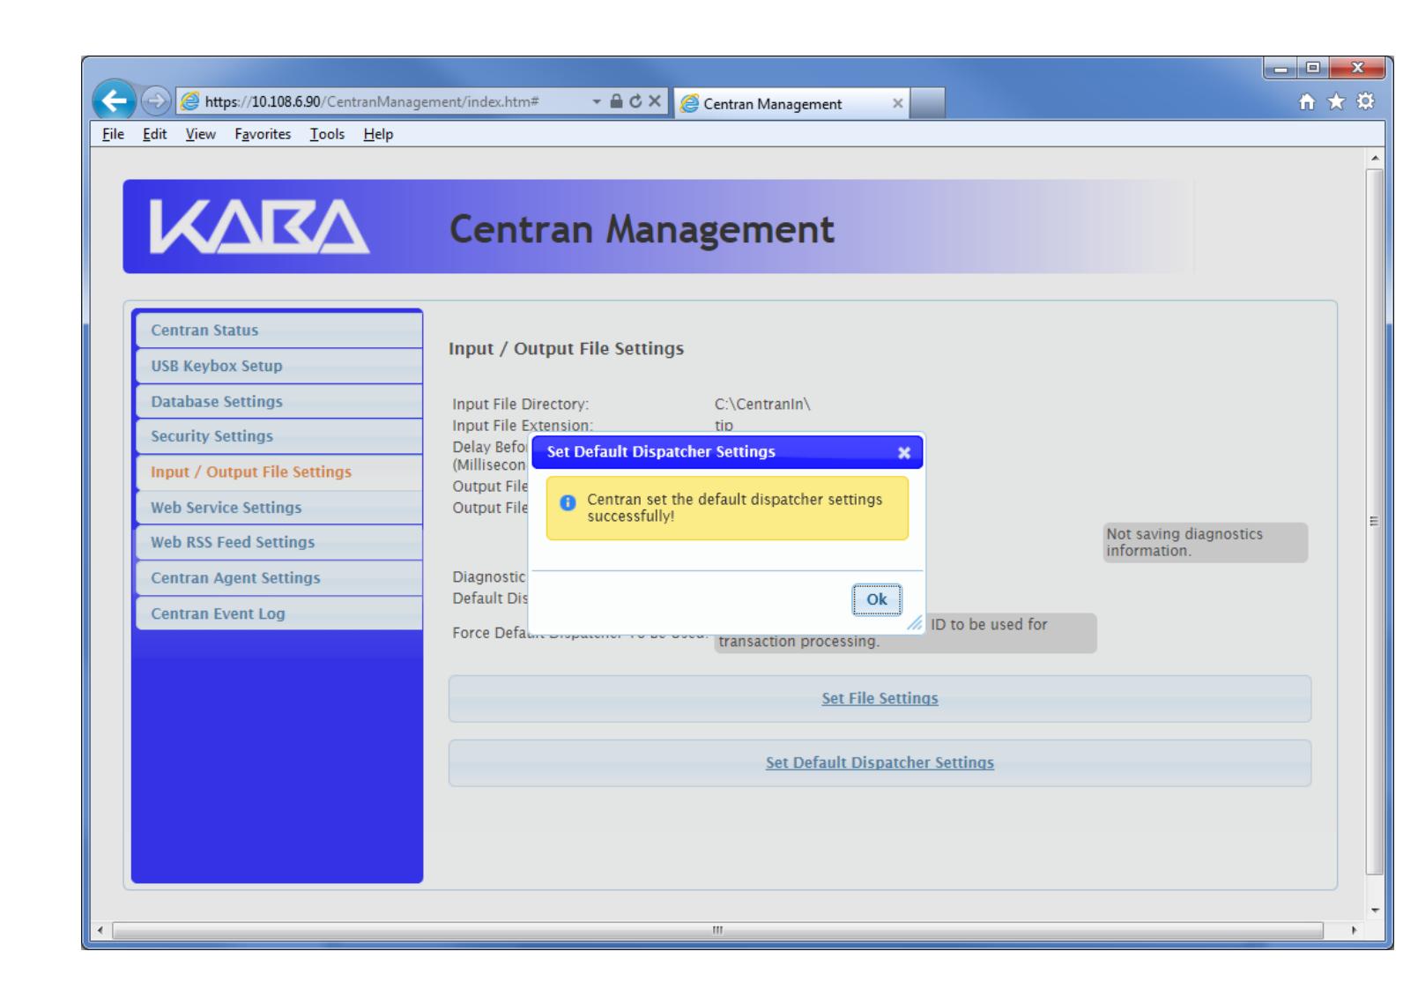Go to Centran Status page
Image resolution: width=1418 pixels, height=996 pixels.
[279, 331]
